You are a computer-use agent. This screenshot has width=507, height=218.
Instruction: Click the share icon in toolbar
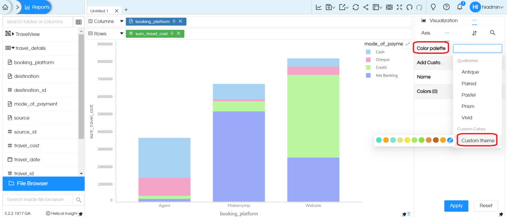click(366, 7)
